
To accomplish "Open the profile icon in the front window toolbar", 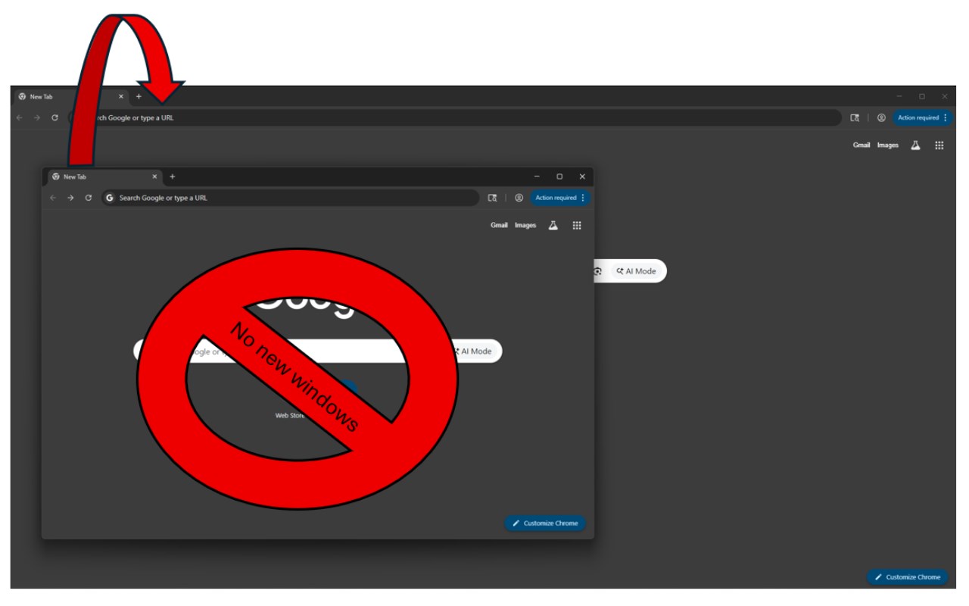I will [519, 198].
